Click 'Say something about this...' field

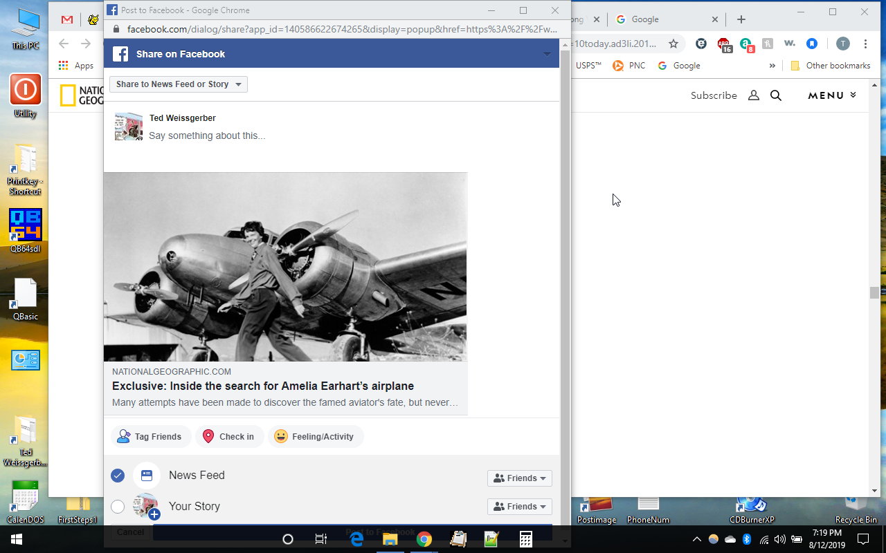tap(207, 136)
